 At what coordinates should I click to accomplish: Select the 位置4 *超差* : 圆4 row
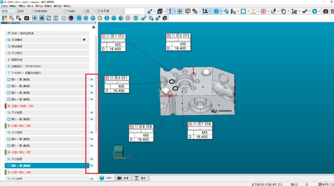47,106
